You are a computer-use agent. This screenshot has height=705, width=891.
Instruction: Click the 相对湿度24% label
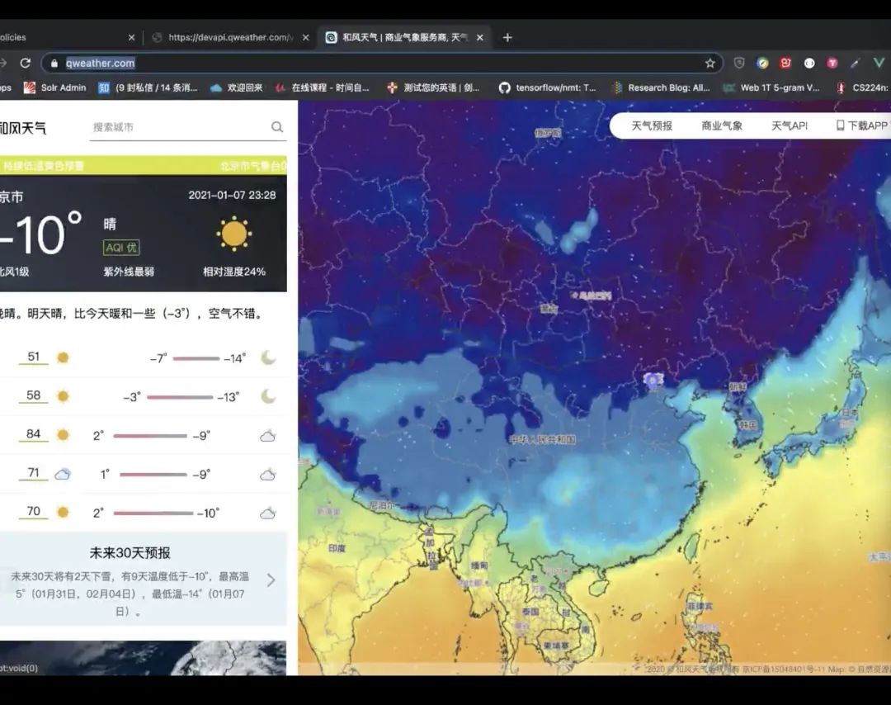[x=234, y=272]
